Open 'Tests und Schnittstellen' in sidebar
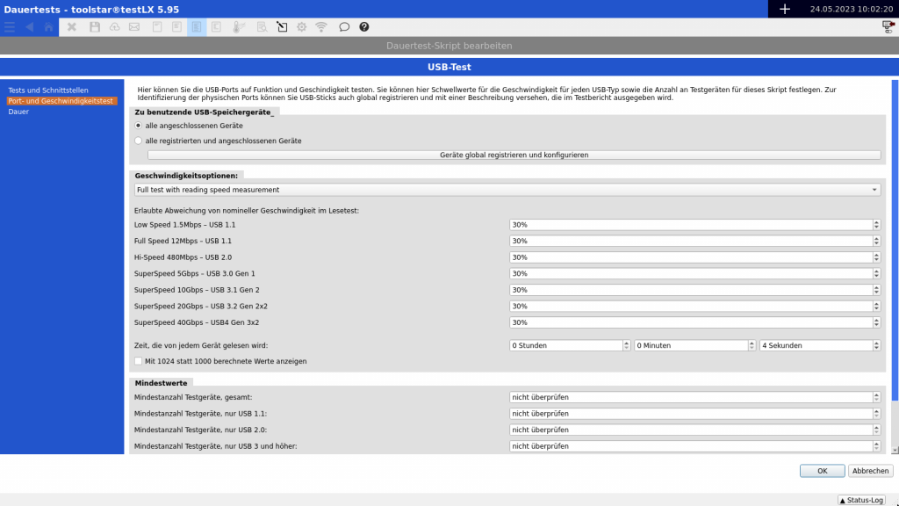This screenshot has width=899, height=506. (47, 90)
